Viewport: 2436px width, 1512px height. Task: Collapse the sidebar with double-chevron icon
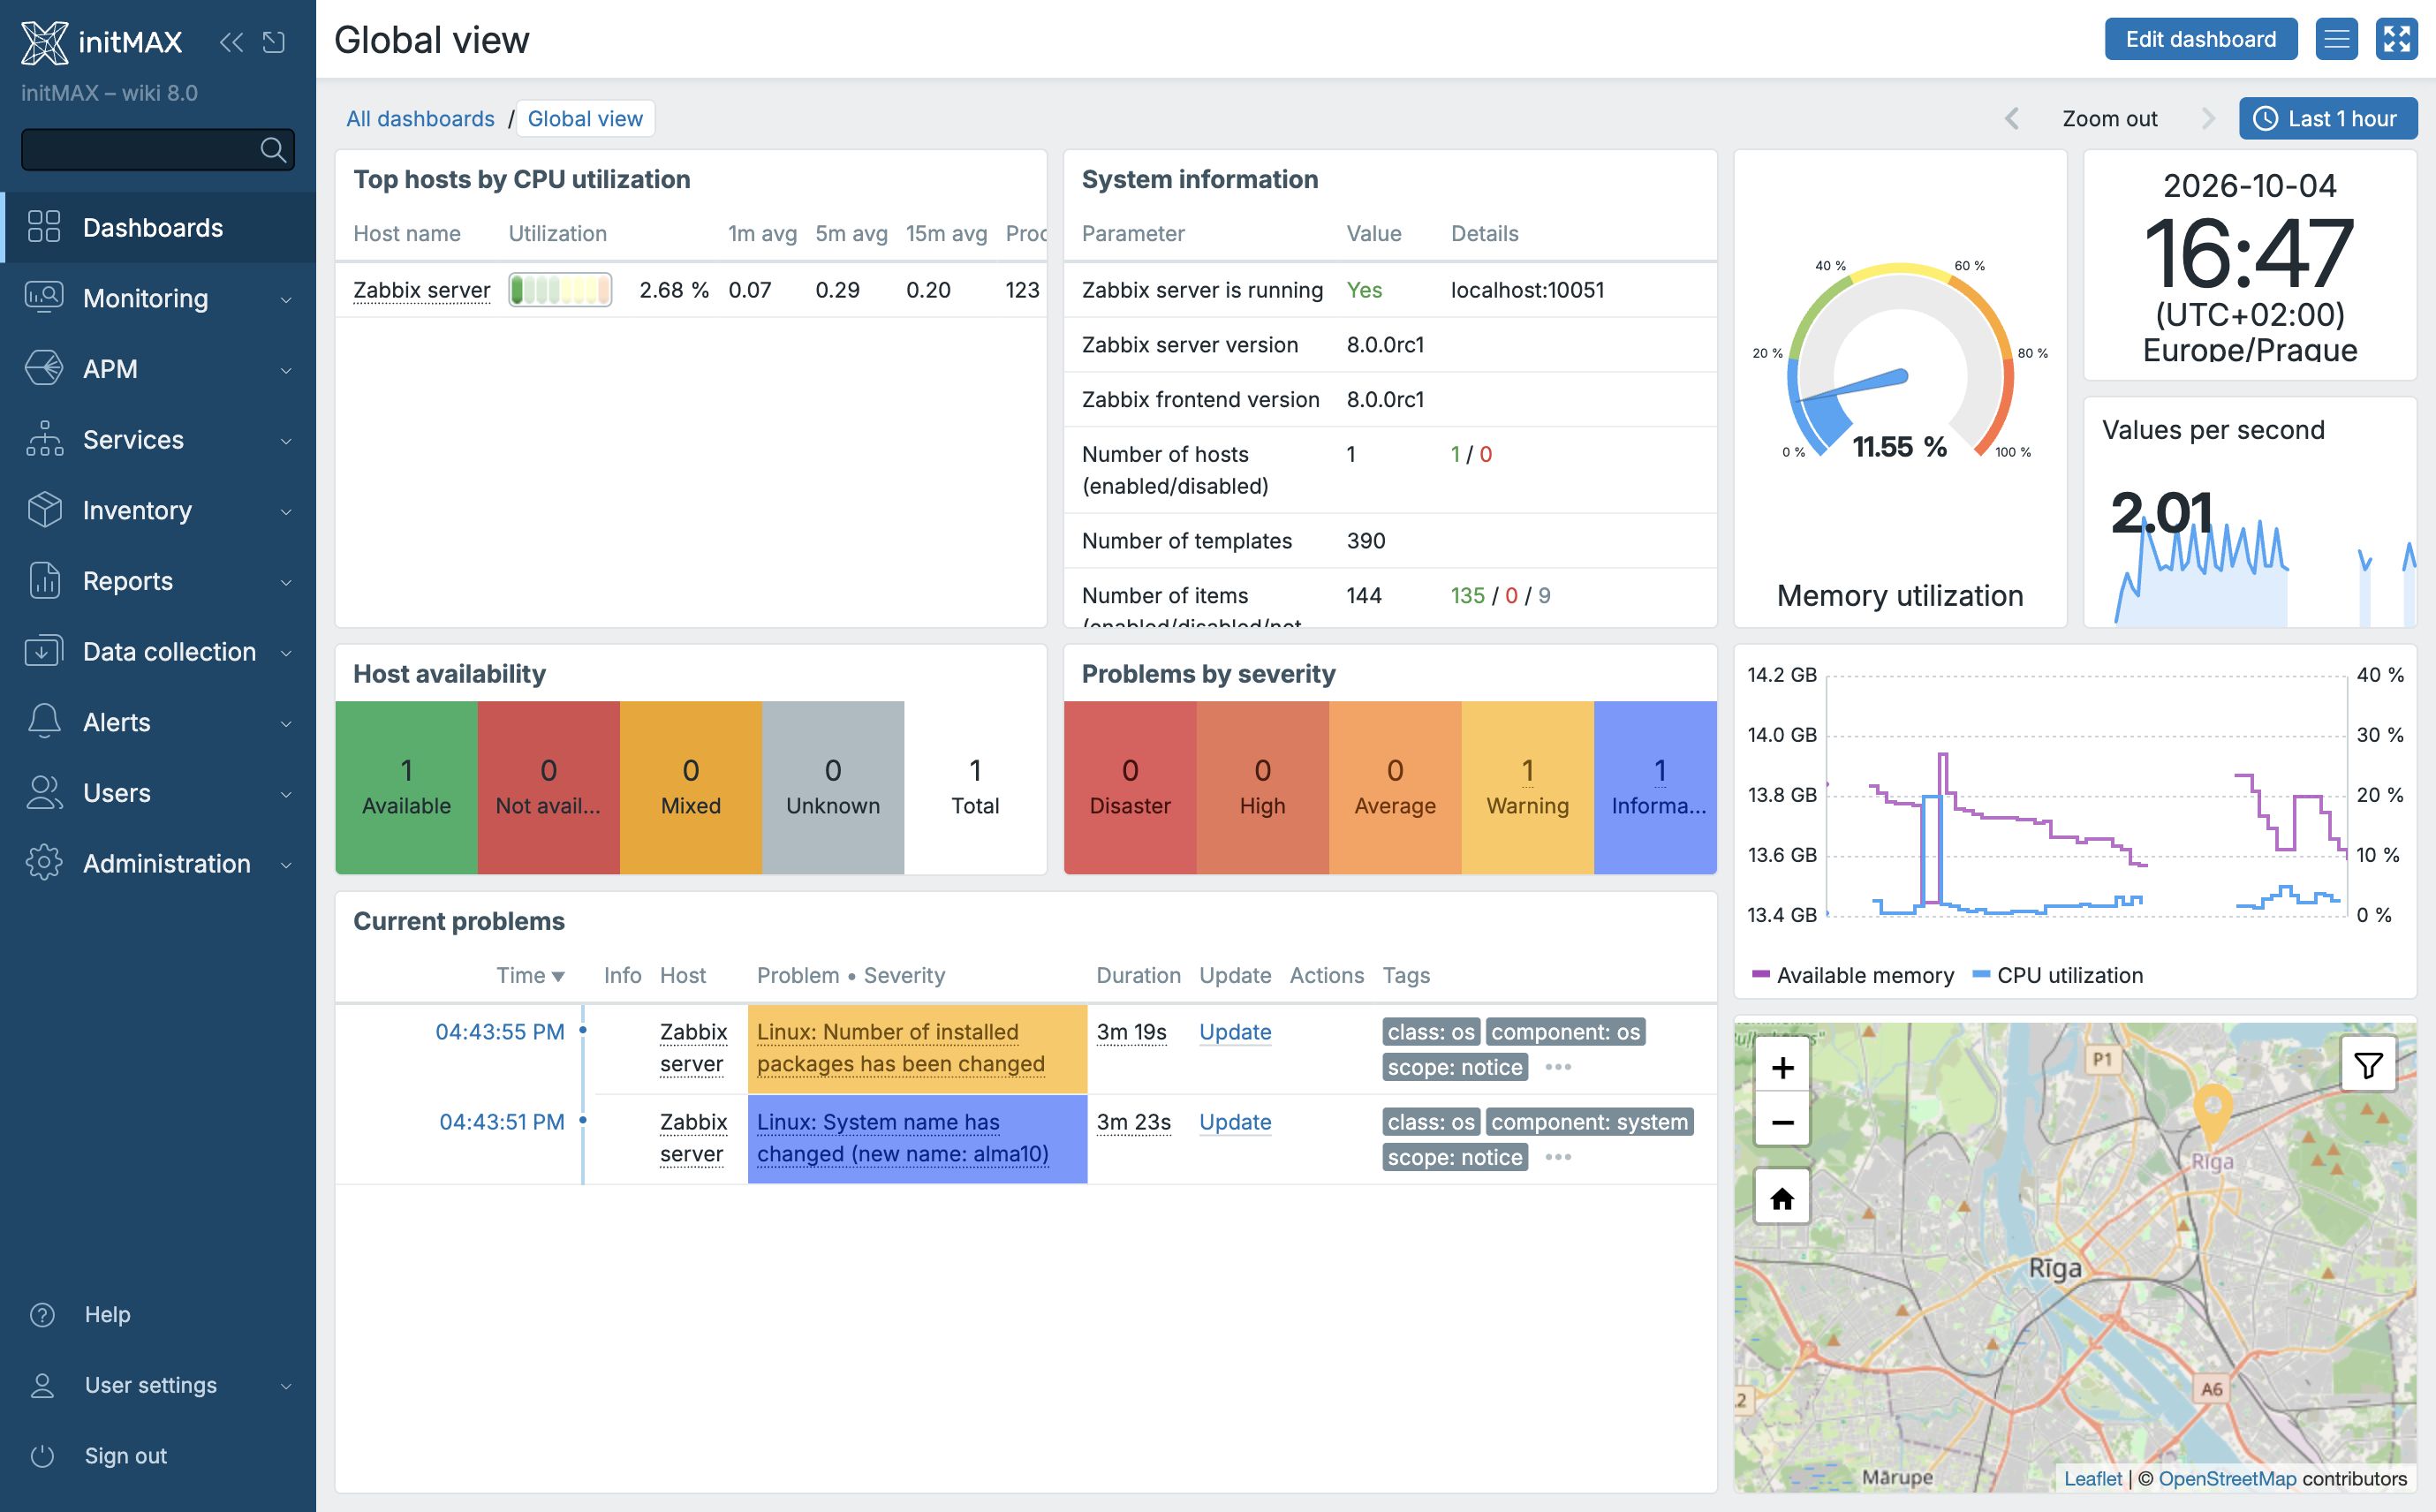click(x=231, y=42)
